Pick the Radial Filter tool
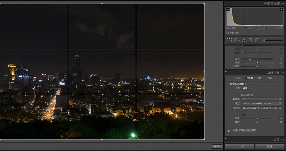286x151 pixels. coord(257,40)
